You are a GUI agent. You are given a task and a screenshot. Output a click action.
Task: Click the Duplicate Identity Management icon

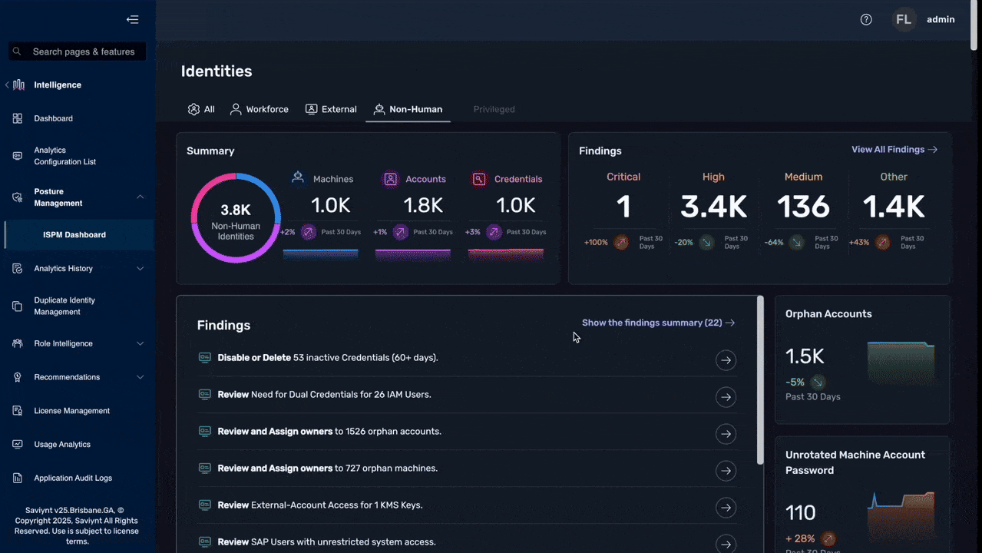(18, 306)
